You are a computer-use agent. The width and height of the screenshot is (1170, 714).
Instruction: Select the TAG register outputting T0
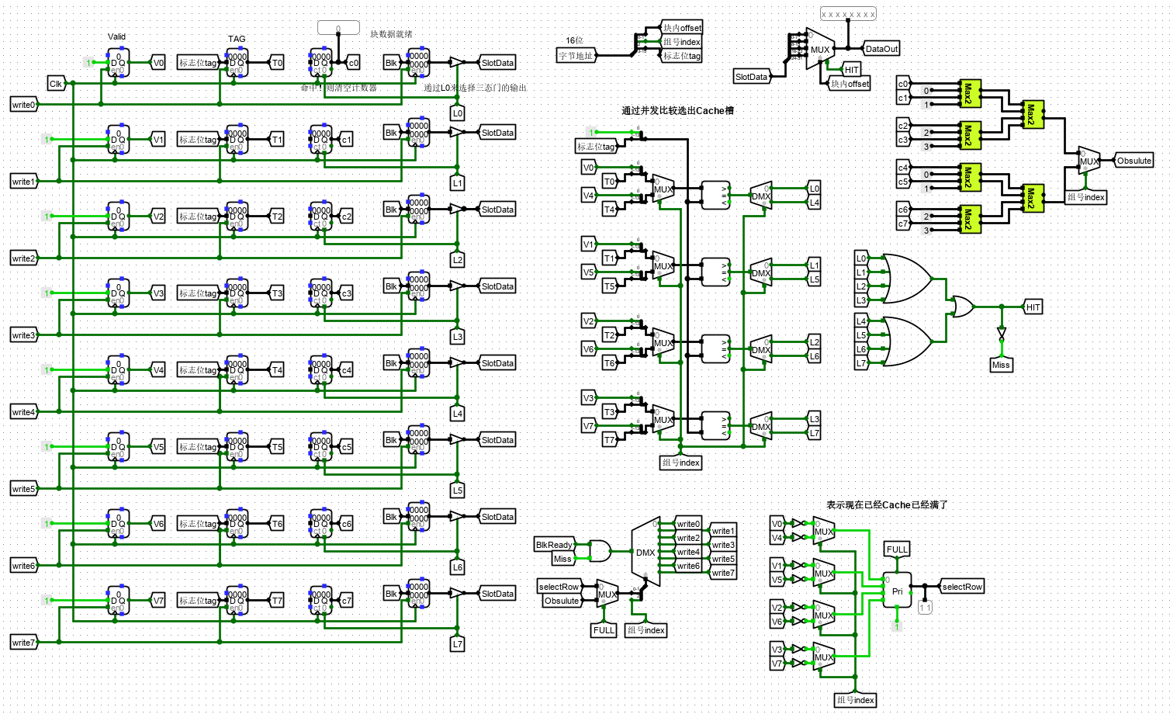pyautogui.click(x=237, y=63)
